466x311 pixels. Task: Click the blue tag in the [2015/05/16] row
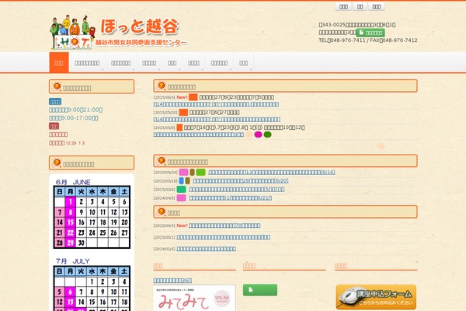pyautogui.click(x=181, y=180)
